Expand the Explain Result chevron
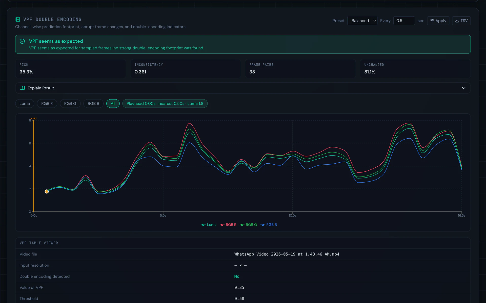 pyautogui.click(x=463, y=88)
